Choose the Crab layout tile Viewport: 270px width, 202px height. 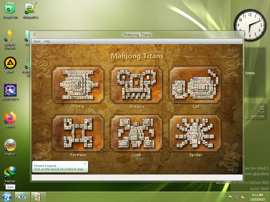[x=137, y=133]
